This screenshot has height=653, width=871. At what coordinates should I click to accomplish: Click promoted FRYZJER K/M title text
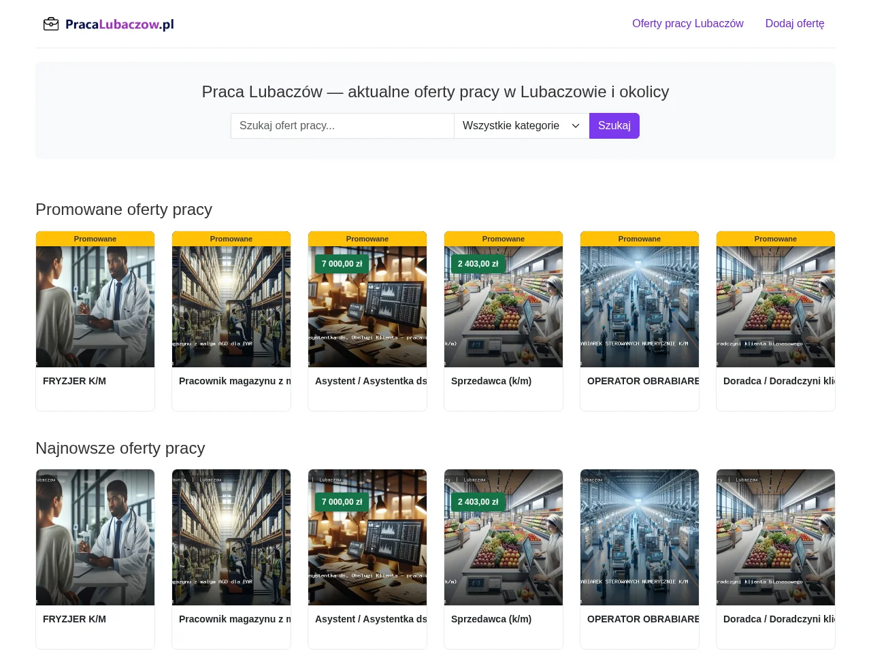pyautogui.click(x=74, y=381)
